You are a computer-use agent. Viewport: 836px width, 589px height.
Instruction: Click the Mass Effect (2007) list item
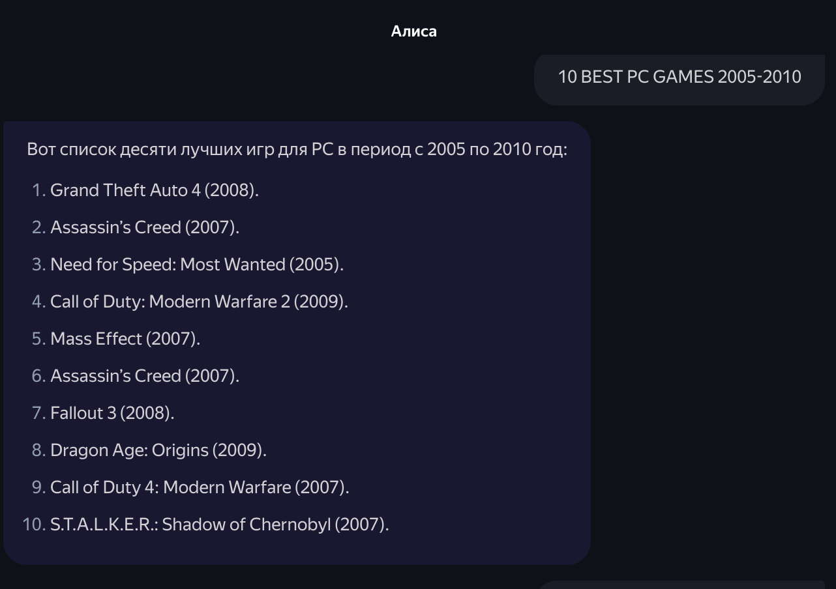point(125,339)
